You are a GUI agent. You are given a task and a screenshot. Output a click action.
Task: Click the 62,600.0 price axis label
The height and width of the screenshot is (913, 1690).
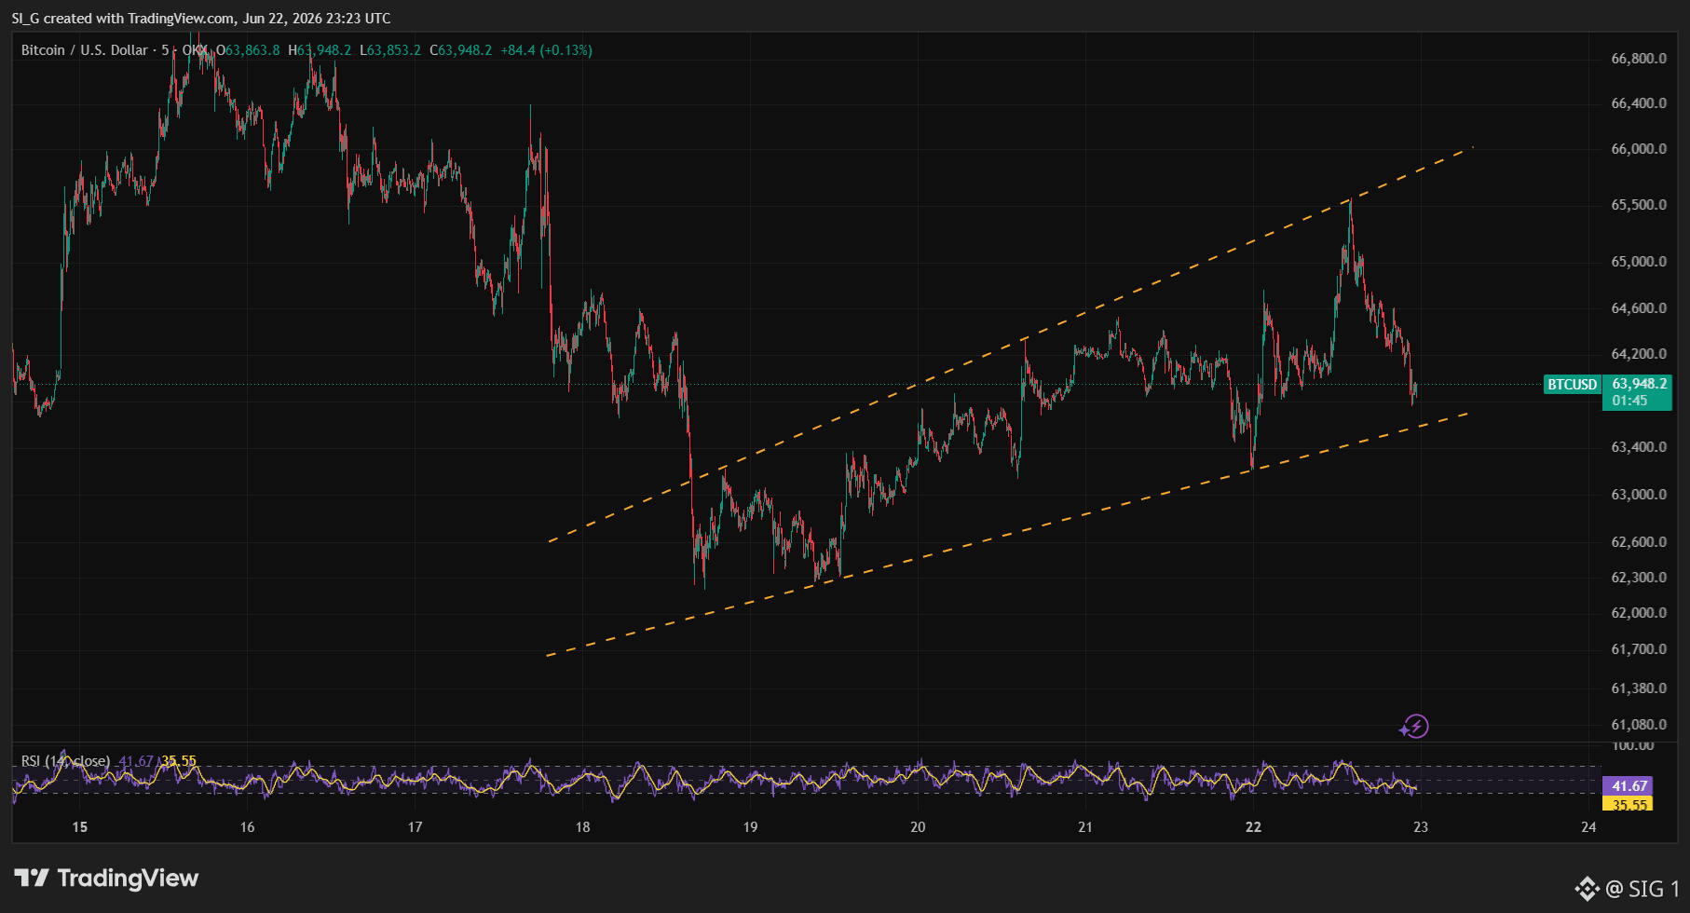click(1639, 542)
